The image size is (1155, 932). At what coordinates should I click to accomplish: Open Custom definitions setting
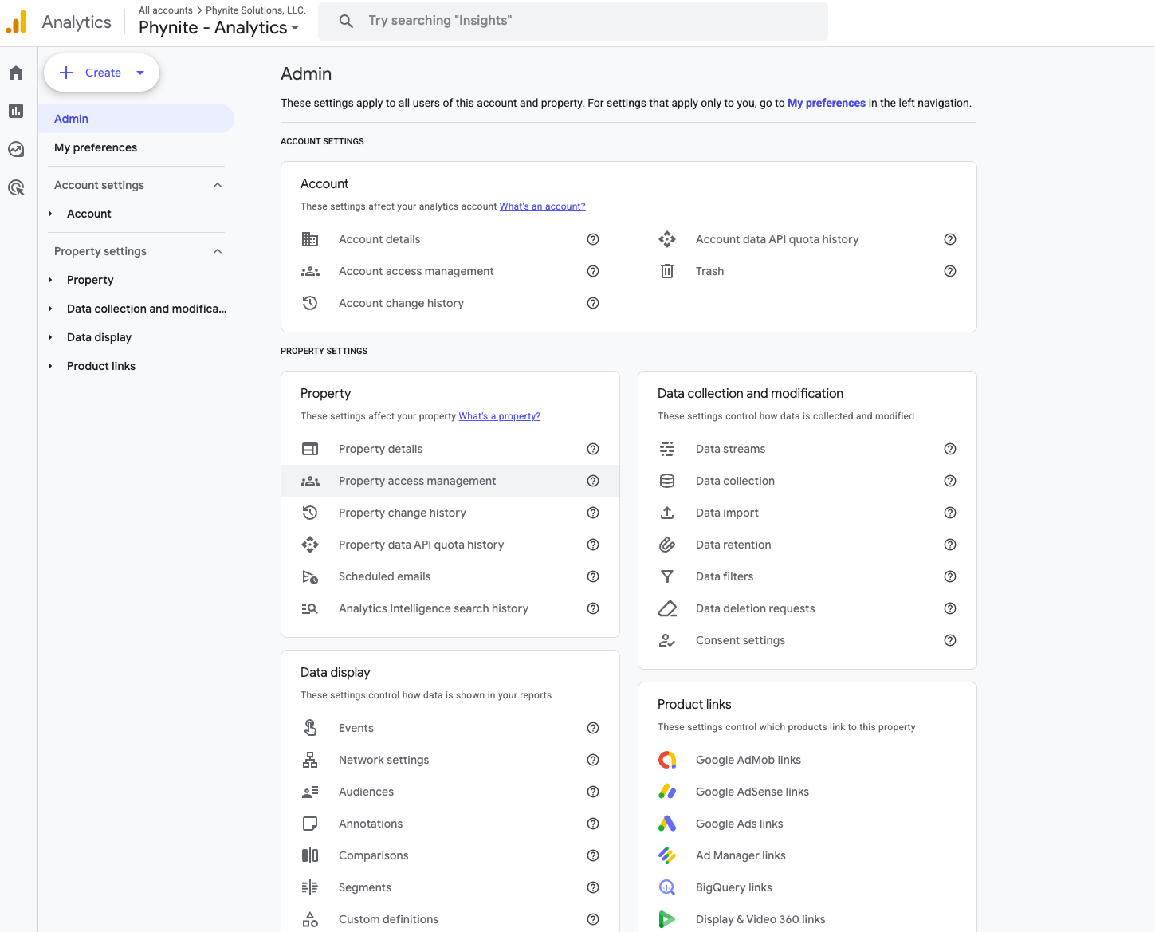click(x=450, y=919)
